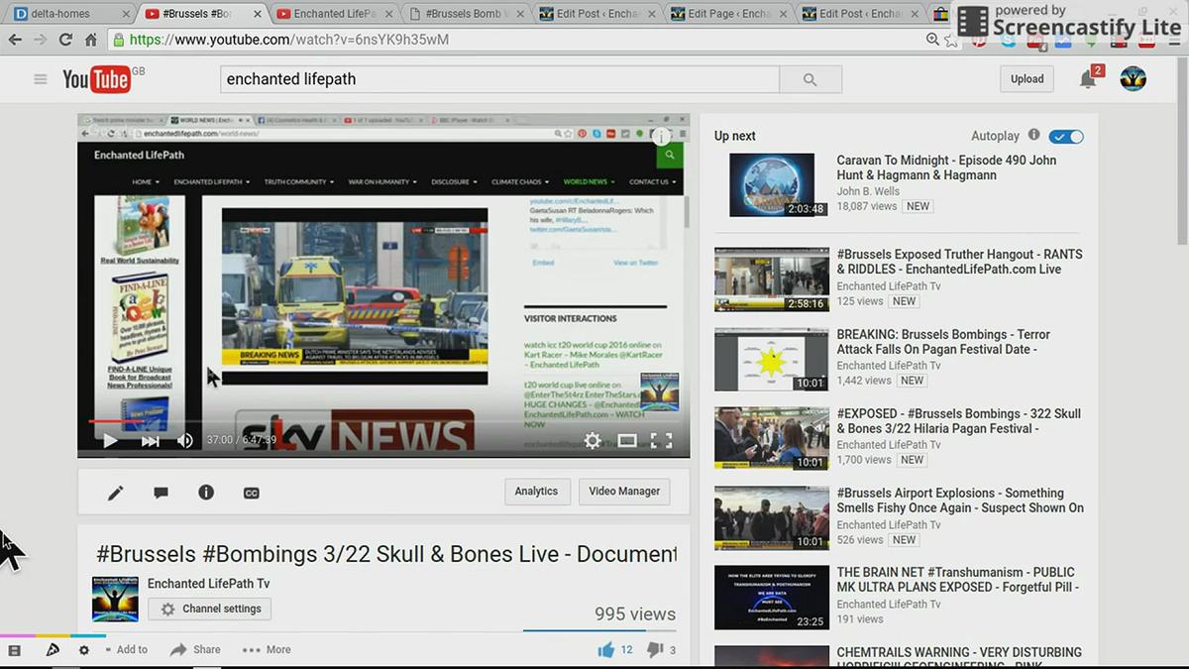Switch to theater mode

pos(627,441)
